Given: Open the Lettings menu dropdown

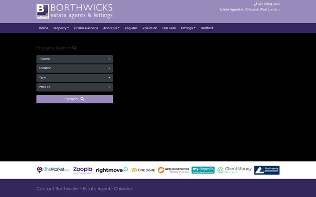Looking at the screenshot, I should coord(188,28).
